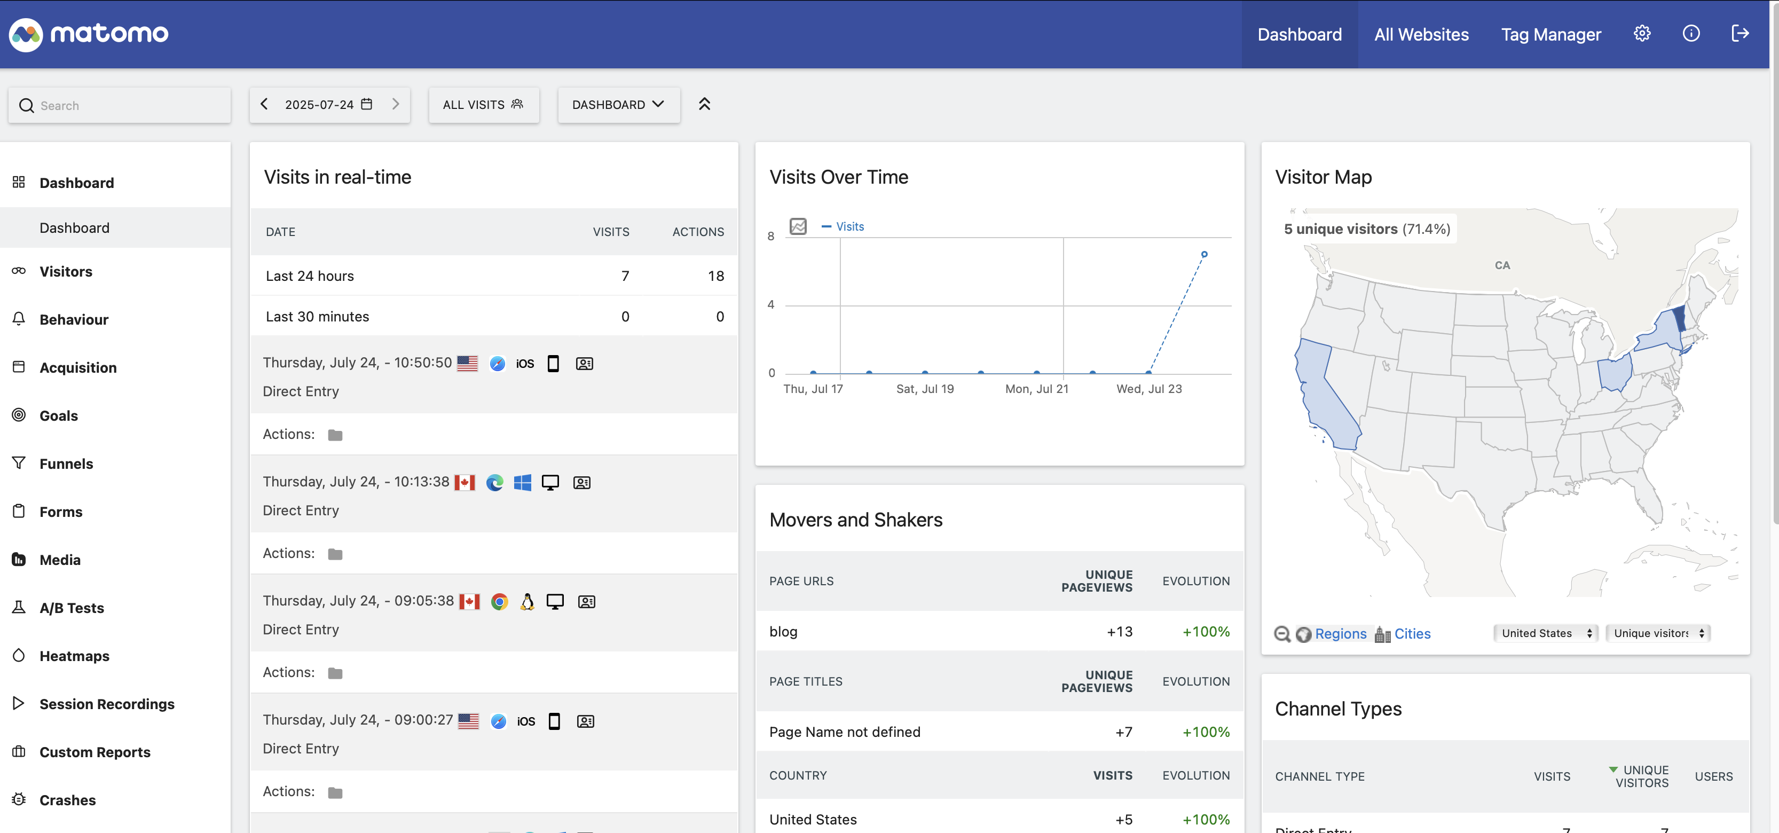
Task: Click the Last 24 hours row
Action: point(494,276)
